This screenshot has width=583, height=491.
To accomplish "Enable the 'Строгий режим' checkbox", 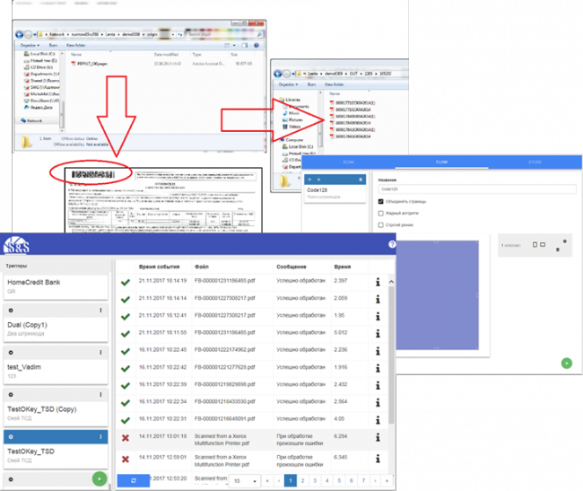I will click(381, 224).
